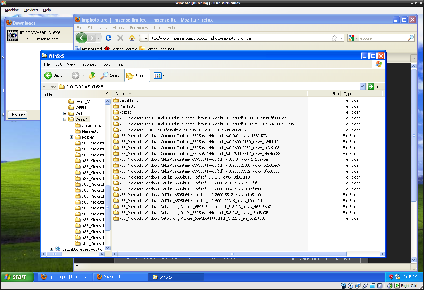Click the magnifier icon in Firefox search box
This screenshot has width=424, height=290.
411,38
